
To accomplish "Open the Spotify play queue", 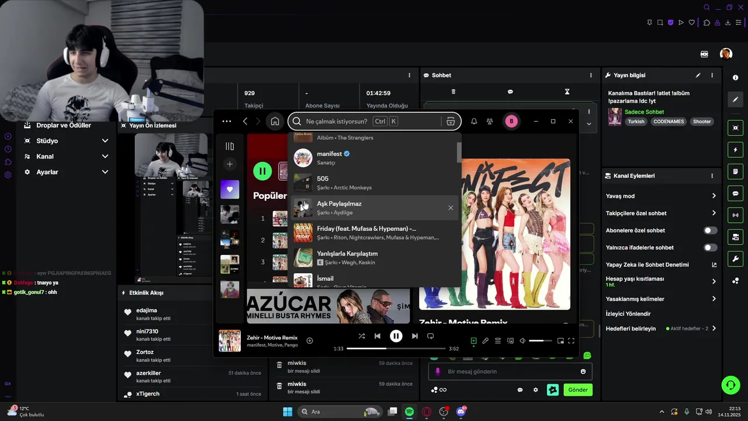I will (x=498, y=341).
